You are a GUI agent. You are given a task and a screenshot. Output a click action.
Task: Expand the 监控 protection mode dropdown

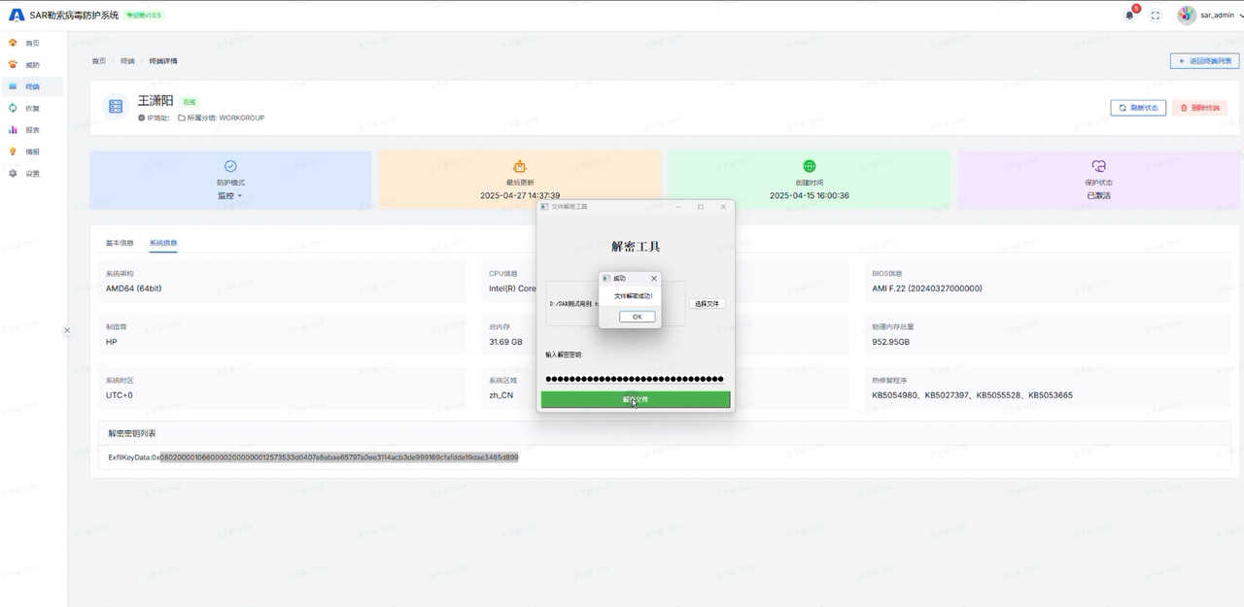click(230, 195)
